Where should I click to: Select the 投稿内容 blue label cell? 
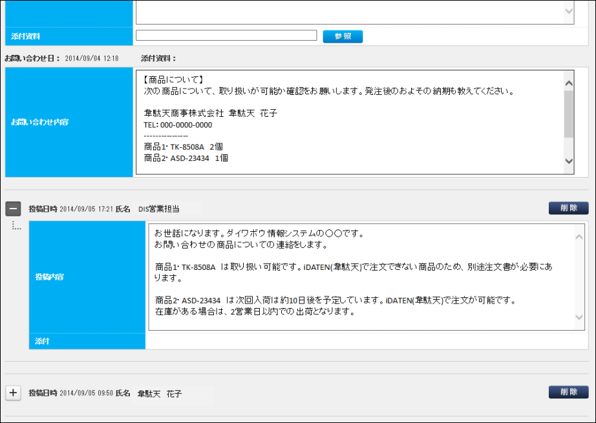tap(87, 276)
